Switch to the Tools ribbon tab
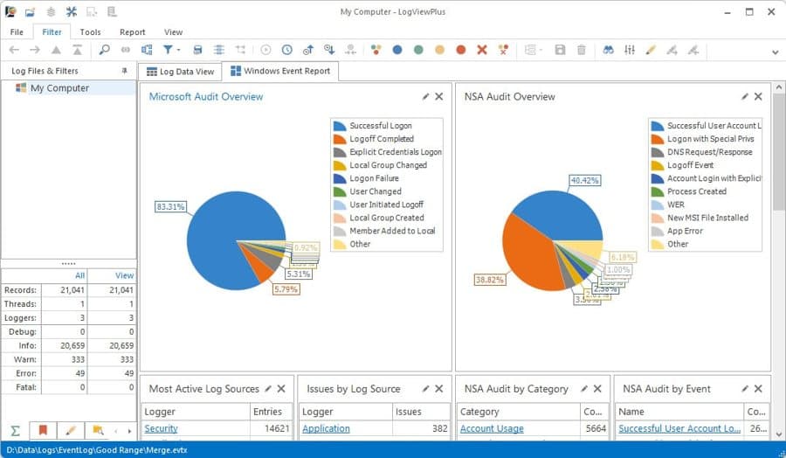This screenshot has width=786, height=458. [90, 32]
